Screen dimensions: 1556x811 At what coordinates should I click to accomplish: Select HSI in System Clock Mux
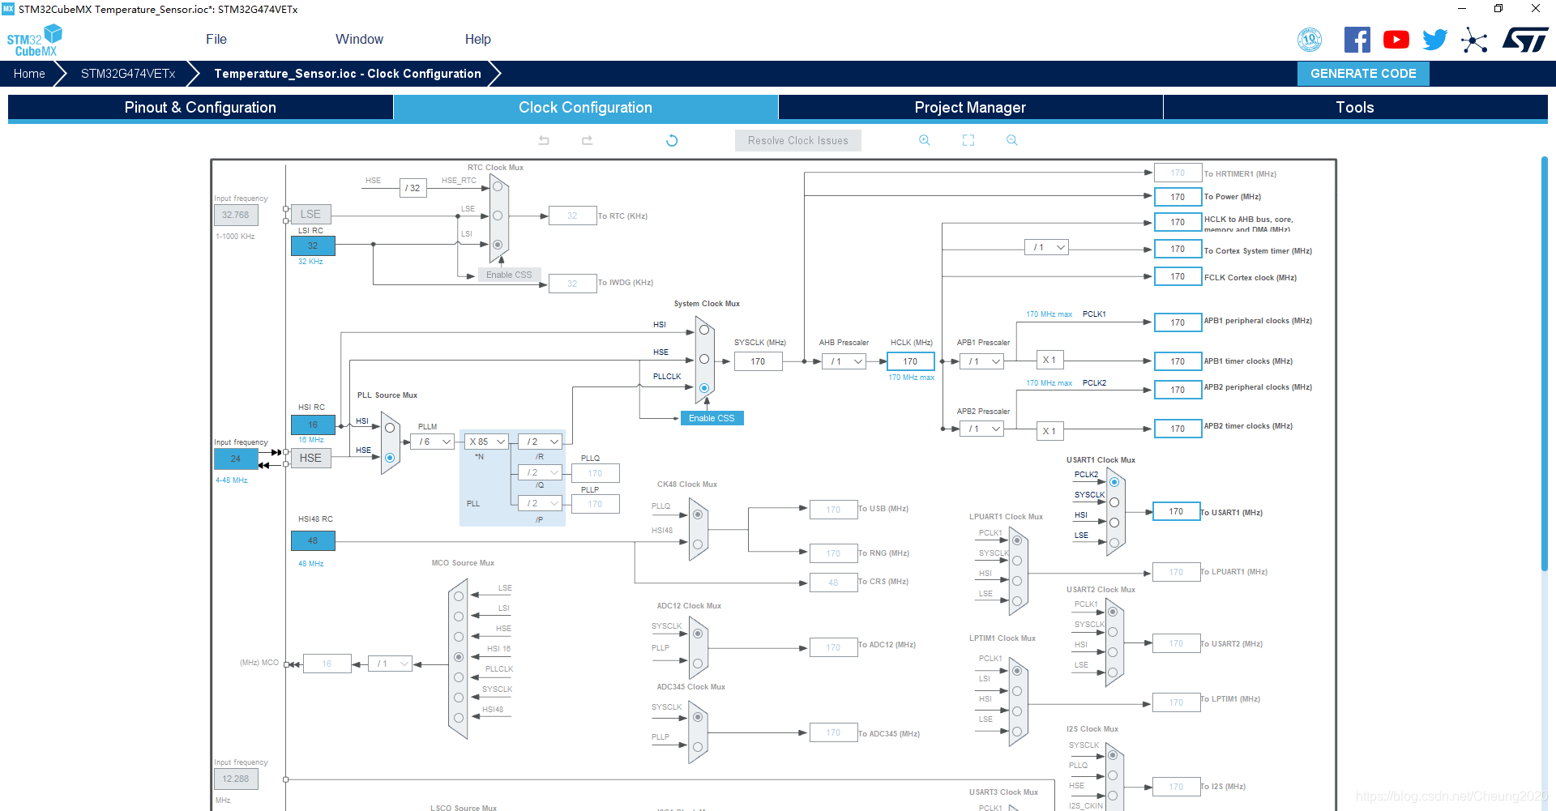pyautogui.click(x=704, y=330)
